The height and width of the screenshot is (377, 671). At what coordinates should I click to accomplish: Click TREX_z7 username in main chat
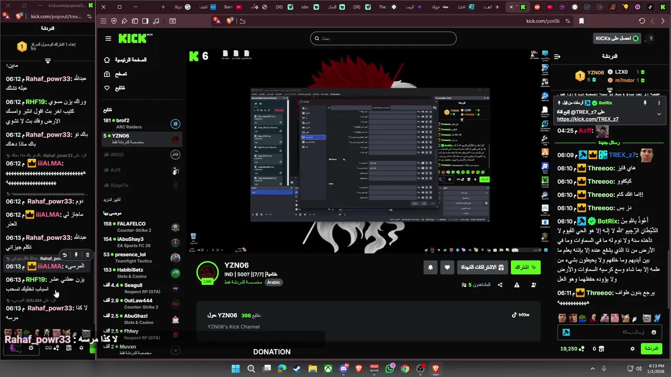(x=622, y=155)
